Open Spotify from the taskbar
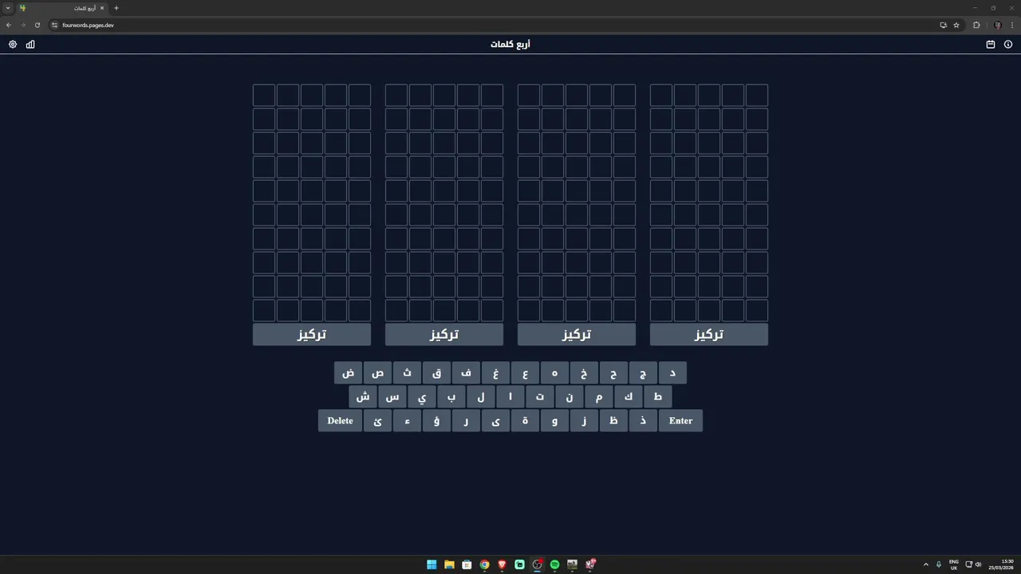 click(x=554, y=564)
